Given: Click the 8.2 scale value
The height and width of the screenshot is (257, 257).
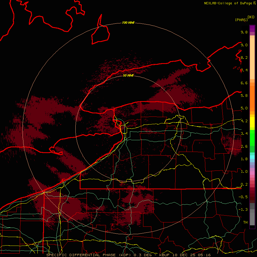Looking at the screenshot, I should (244, 57).
